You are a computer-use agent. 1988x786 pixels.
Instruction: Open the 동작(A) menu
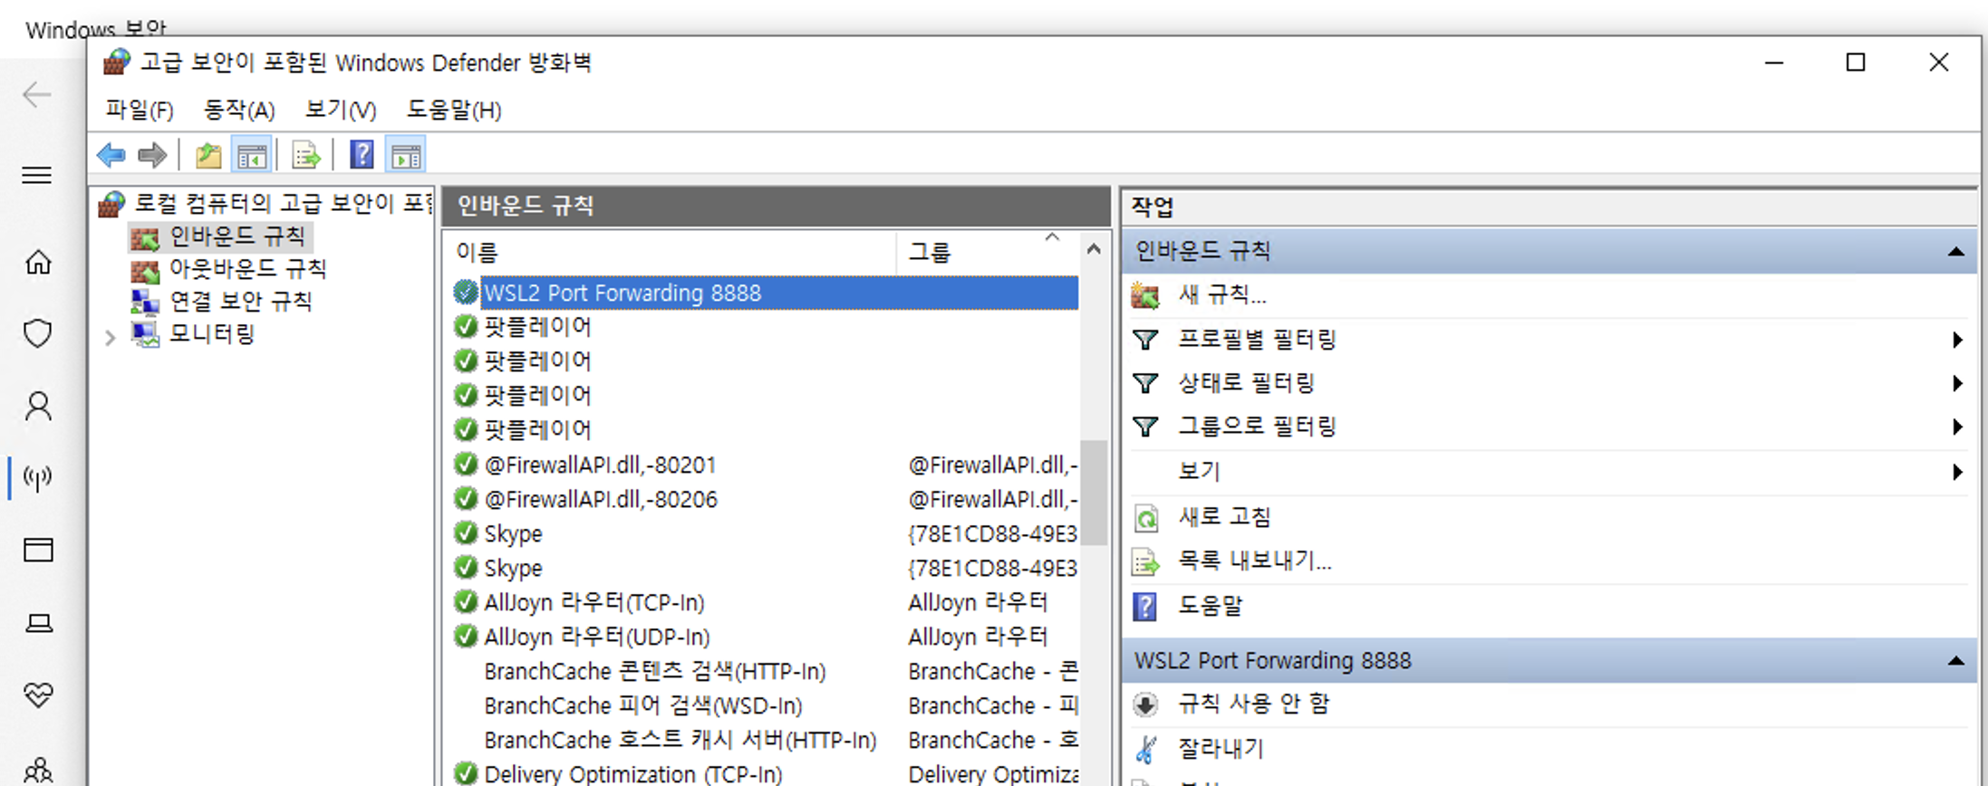(238, 110)
